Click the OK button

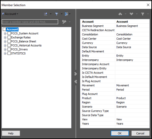(120, 133)
